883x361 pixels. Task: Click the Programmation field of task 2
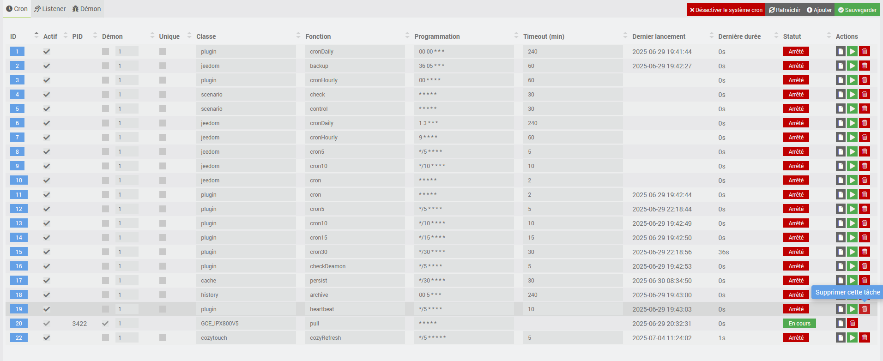463,66
